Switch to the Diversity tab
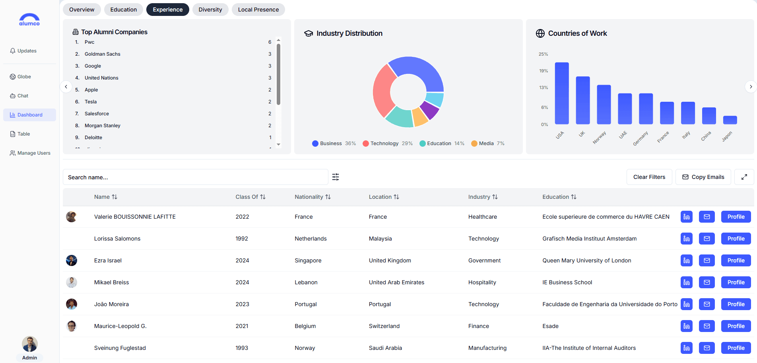Image resolution: width=757 pixels, height=363 pixels. pos(210,9)
